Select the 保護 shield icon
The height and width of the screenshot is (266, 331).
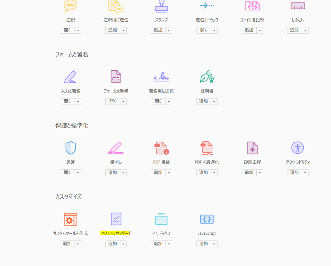coord(70,148)
